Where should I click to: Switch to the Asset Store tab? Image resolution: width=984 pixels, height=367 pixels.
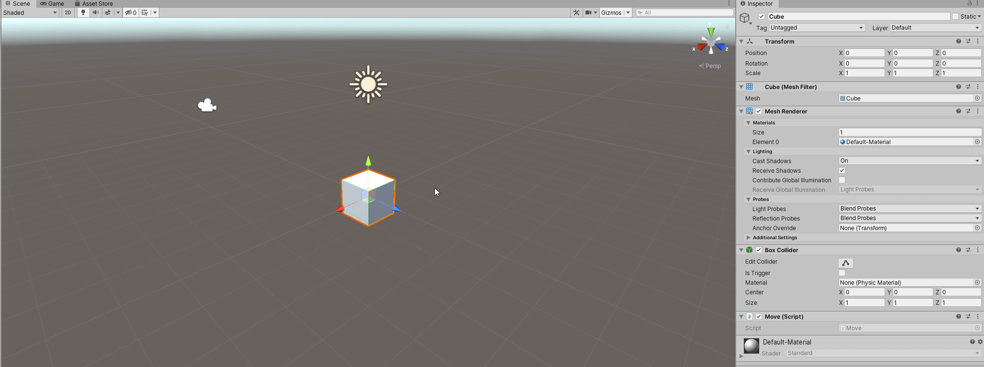(94, 3)
